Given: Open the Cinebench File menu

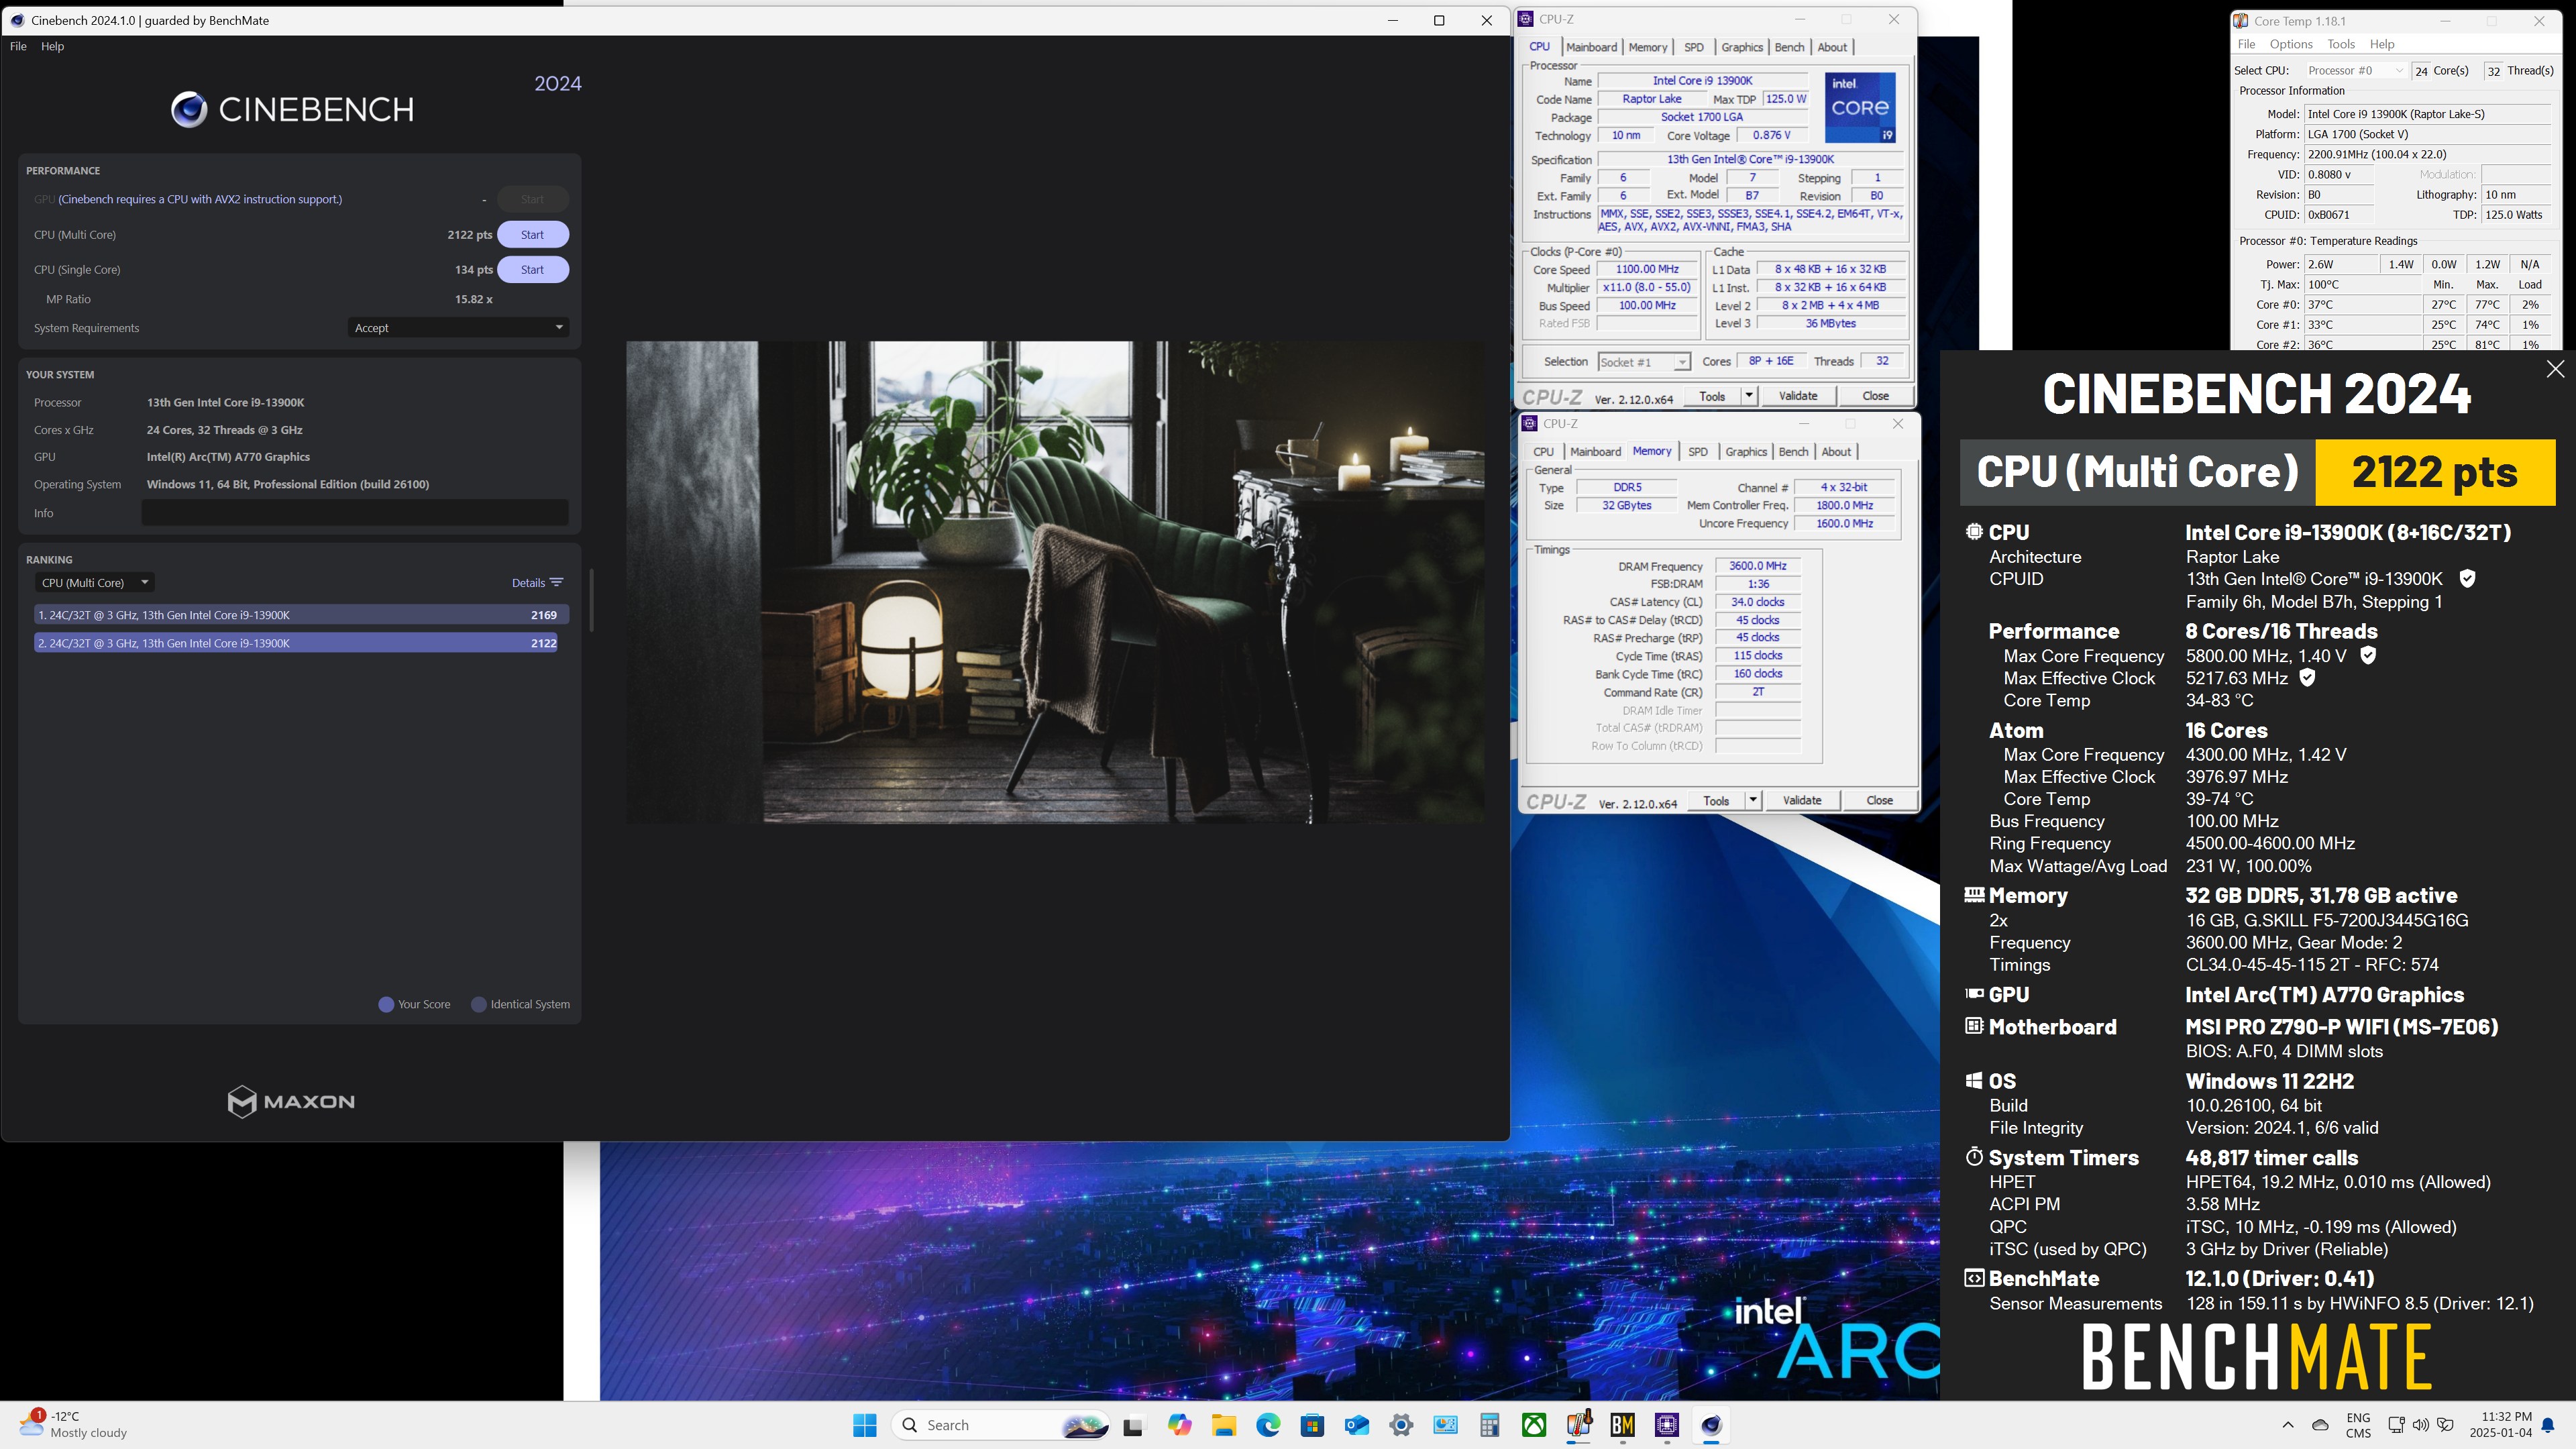Looking at the screenshot, I should click(18, 46).
